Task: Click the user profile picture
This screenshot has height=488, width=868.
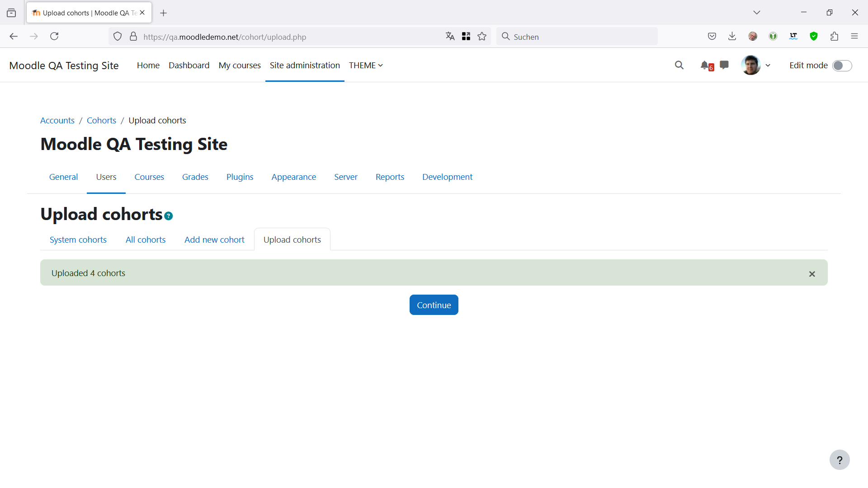Action: point(751,66)
